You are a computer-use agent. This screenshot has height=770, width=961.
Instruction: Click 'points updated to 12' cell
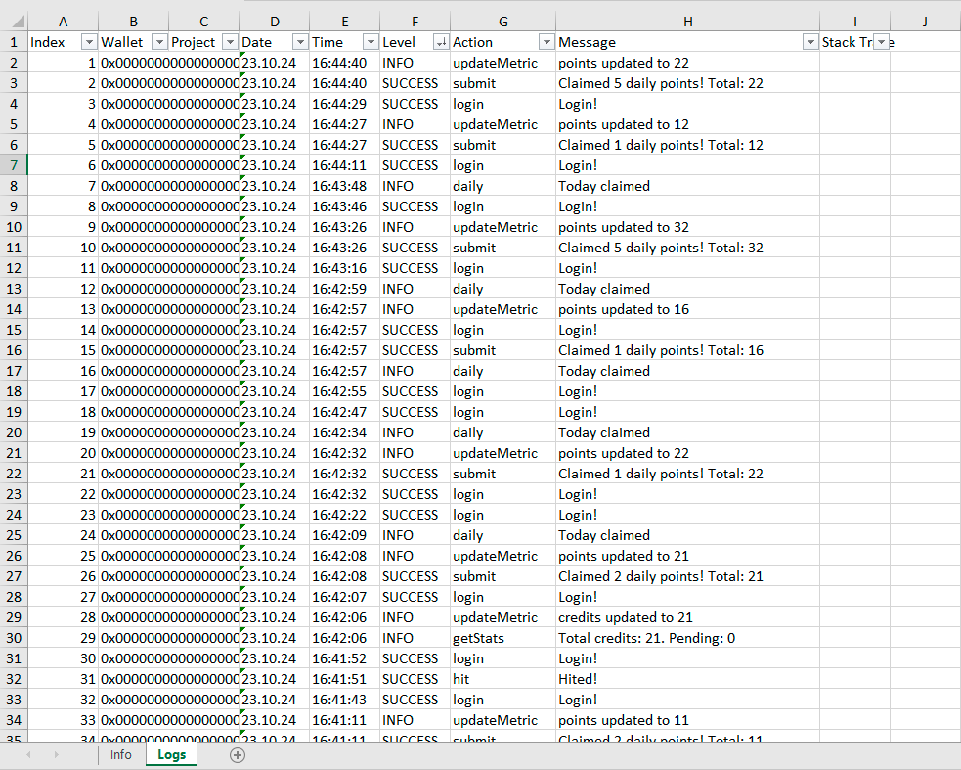[x=687, y=124]
